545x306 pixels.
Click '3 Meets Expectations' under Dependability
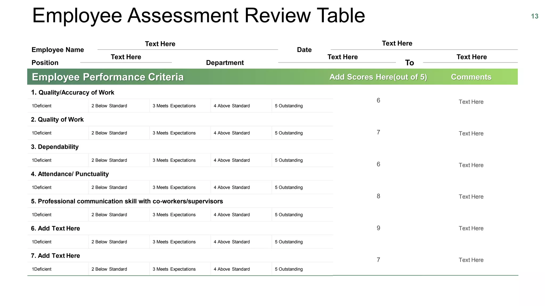174,160
